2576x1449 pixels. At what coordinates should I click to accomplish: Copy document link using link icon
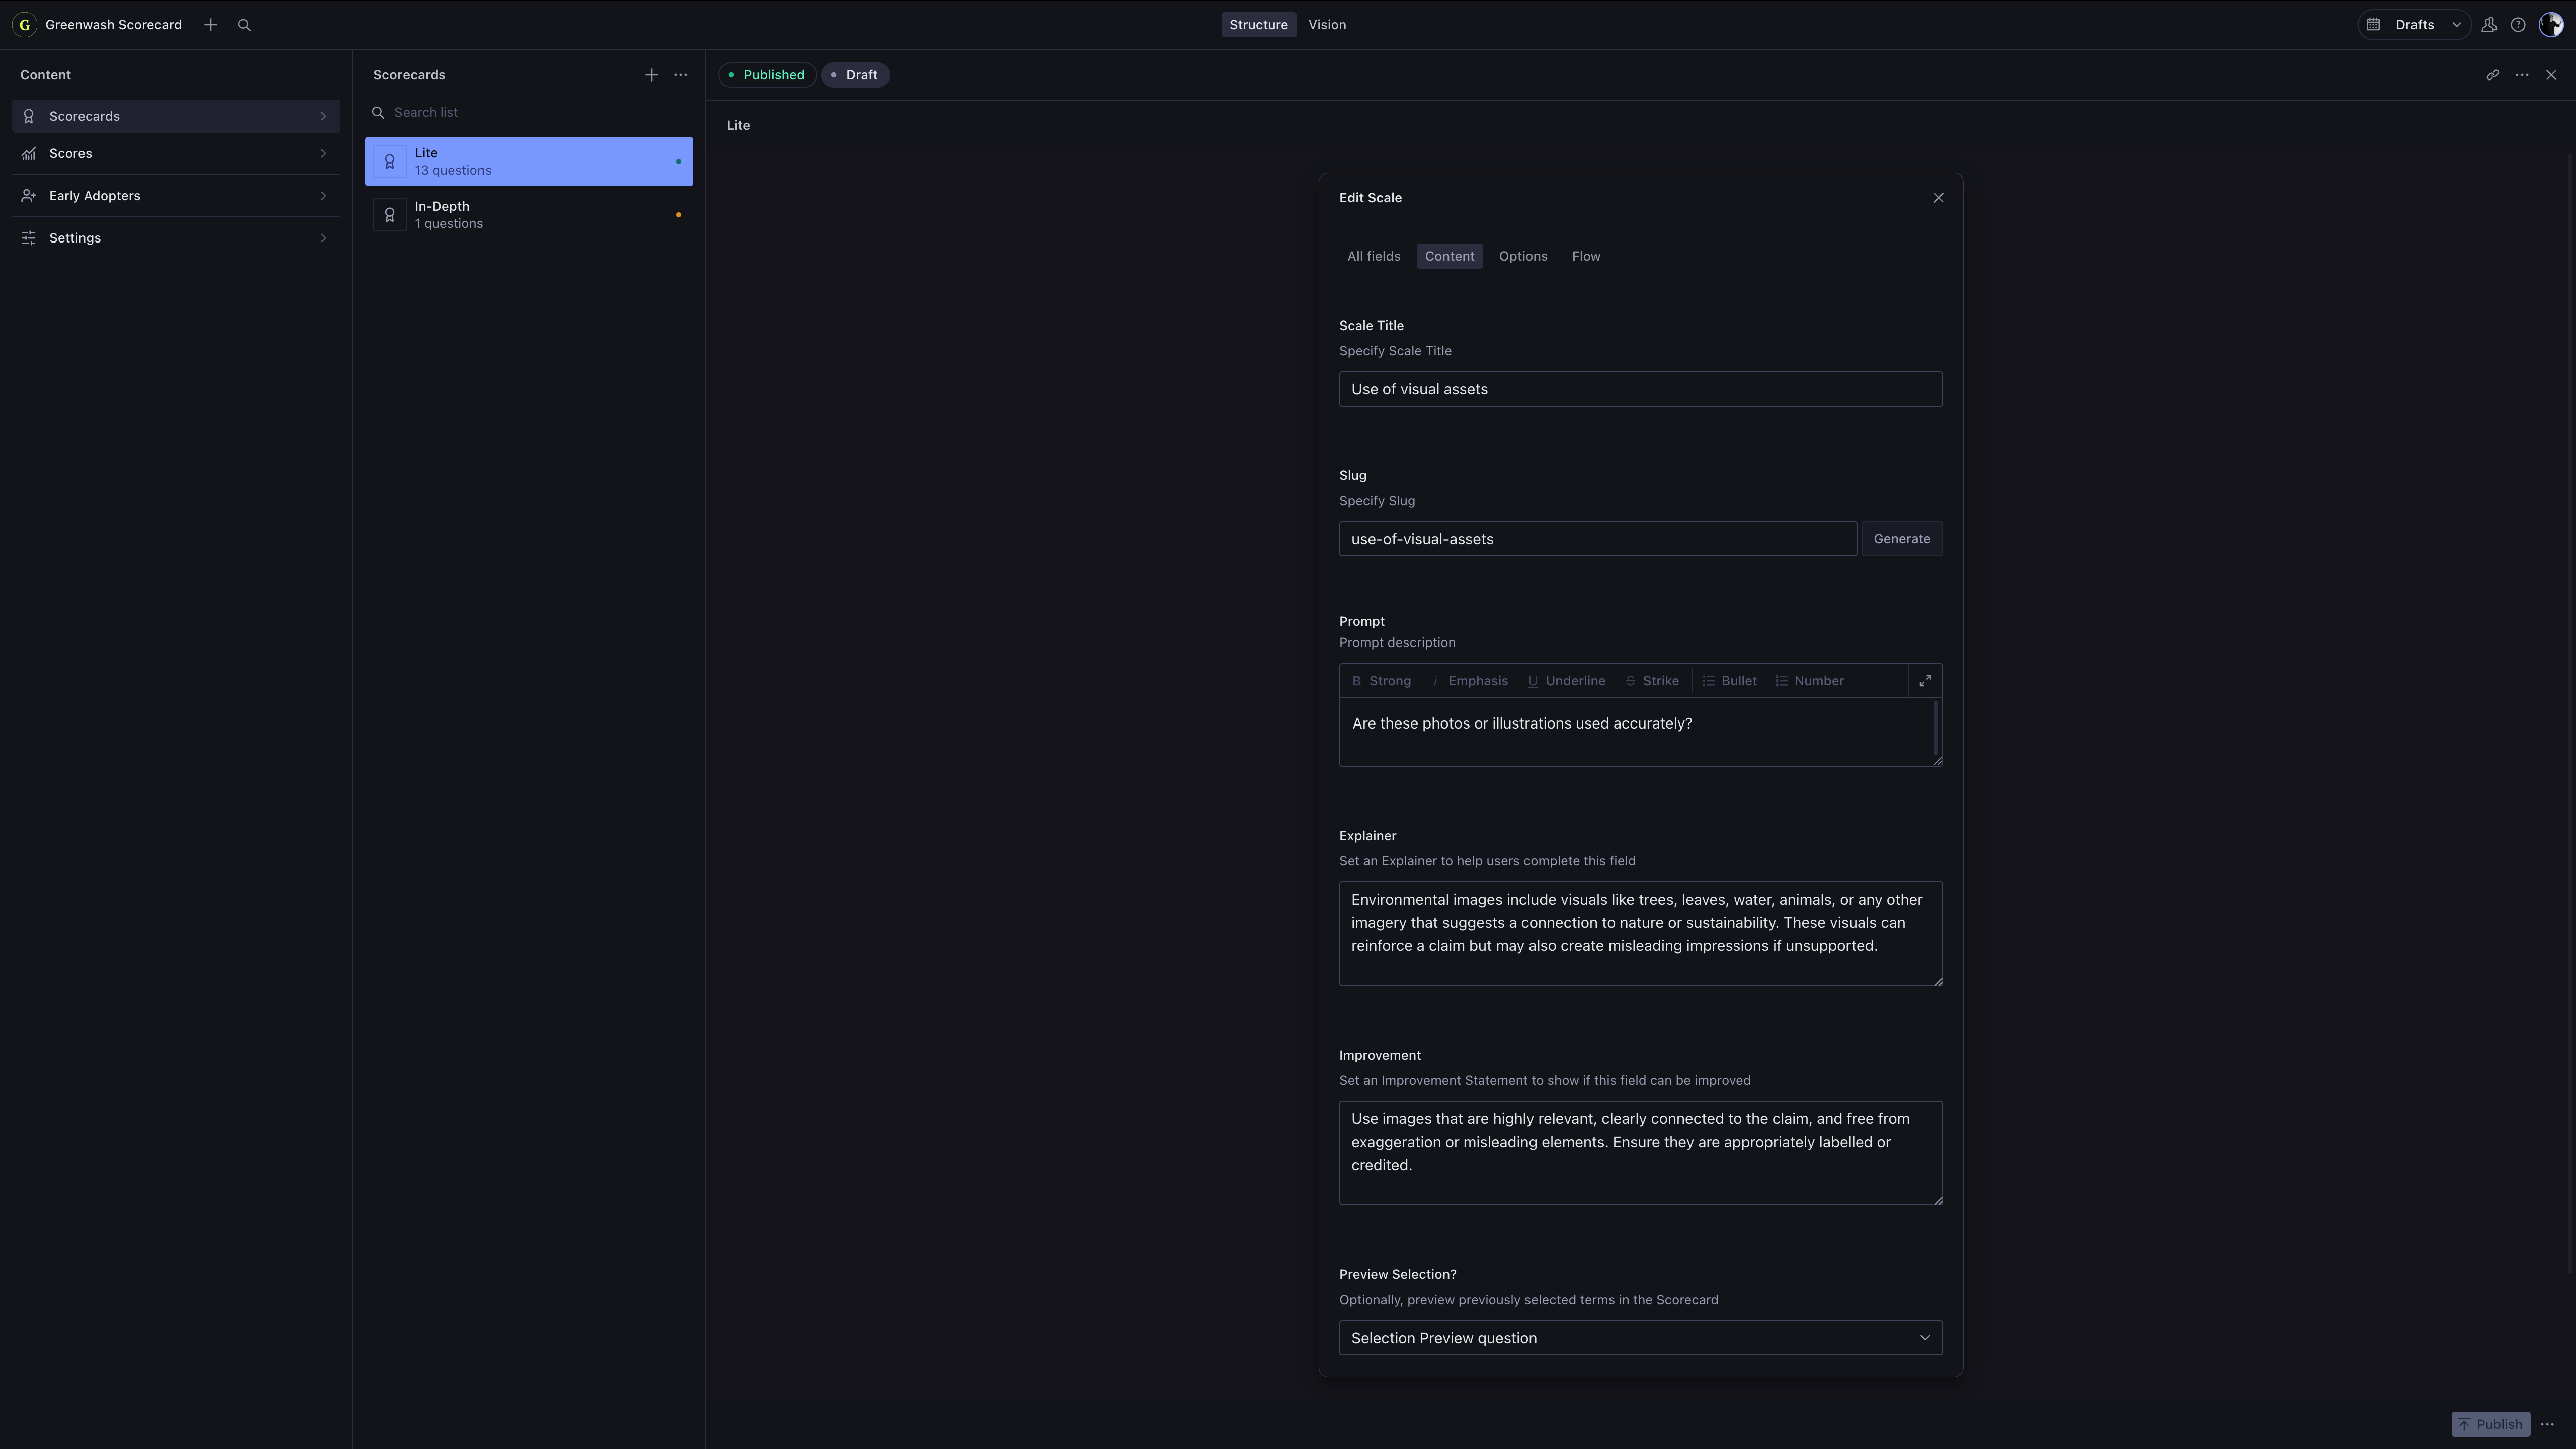point(2492,75)
